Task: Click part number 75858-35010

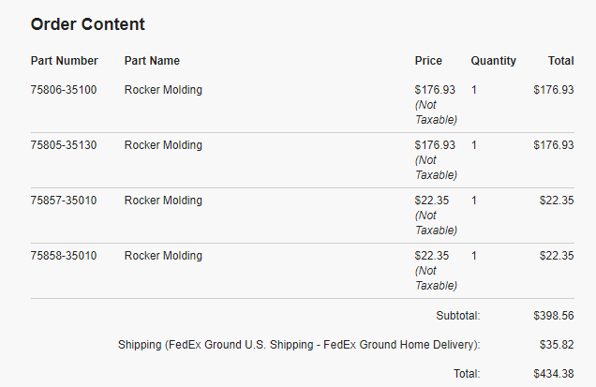Action: [64, 256]
